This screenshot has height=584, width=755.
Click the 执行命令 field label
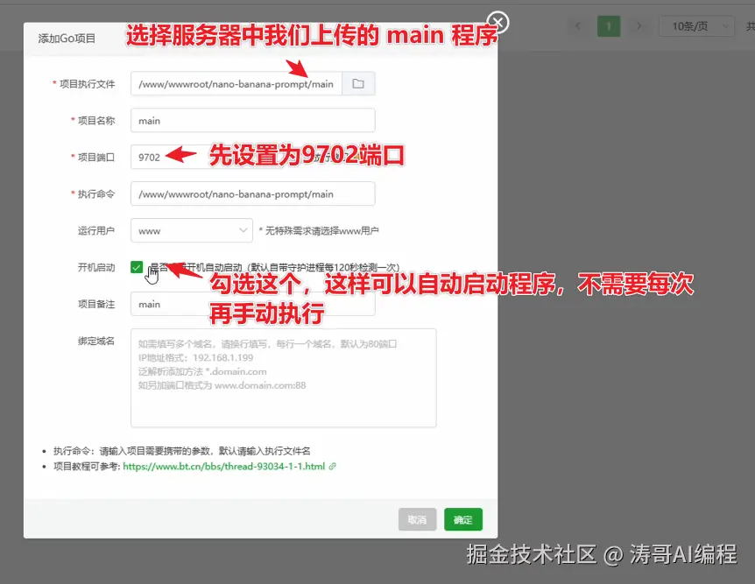pos(98,193)
